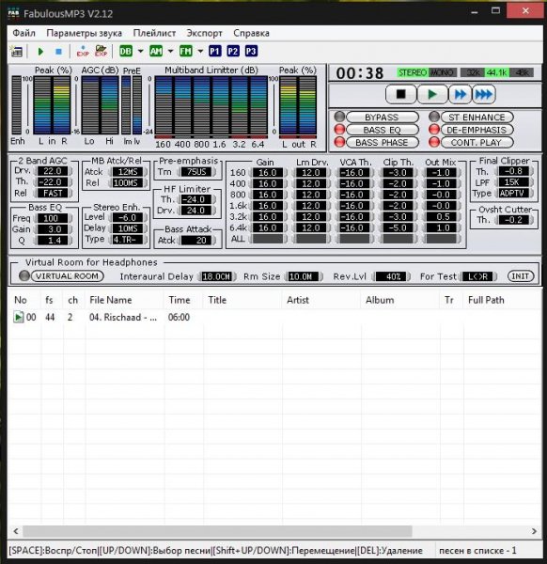547x564 pixels.
Task: Adjust the Ovsht Cutter Th. -0.2 value
Action: click(x=514, y=220)
